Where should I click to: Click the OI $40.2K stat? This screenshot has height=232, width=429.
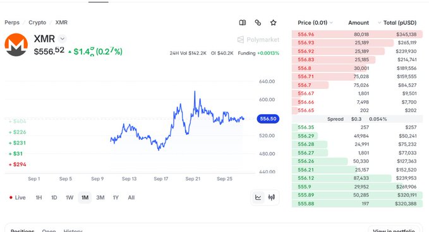222,53
